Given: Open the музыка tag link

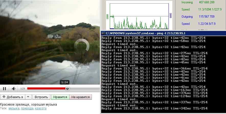Looking at the screenshot, I should point(14,109).
